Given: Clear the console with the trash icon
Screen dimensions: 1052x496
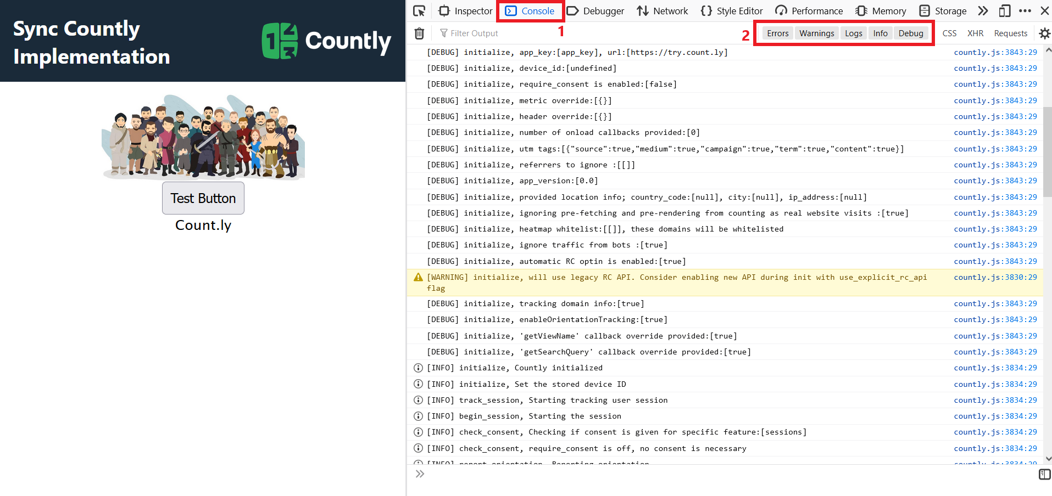Looking at the screenshot, I should coord(419,33).
